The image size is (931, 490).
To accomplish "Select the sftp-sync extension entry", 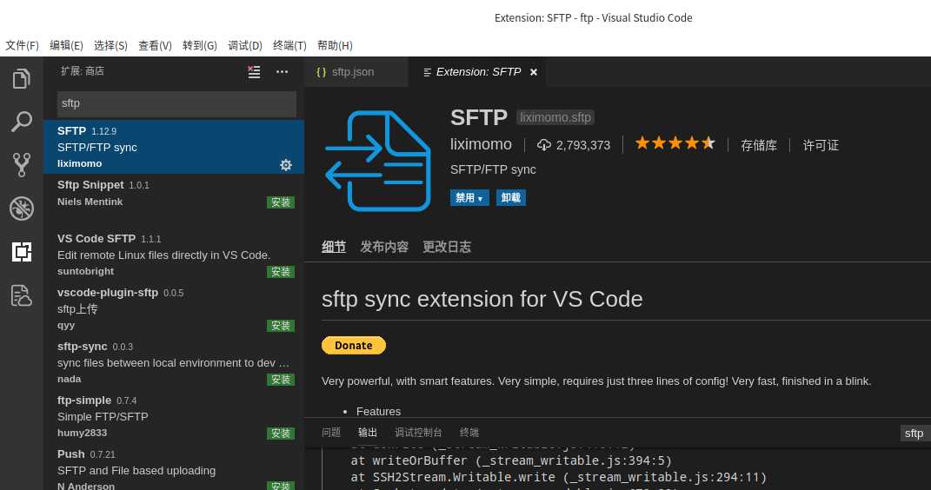I will 173,362.
